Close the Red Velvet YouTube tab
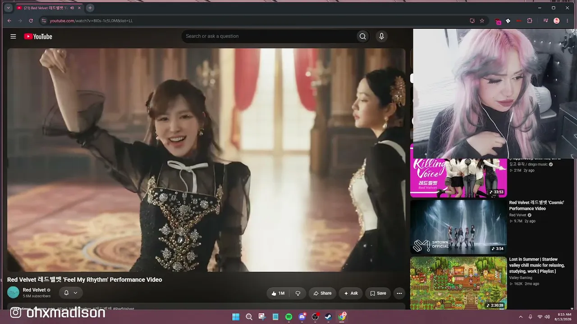The width and height of the screenshot is (577, 324). [79, 8]
